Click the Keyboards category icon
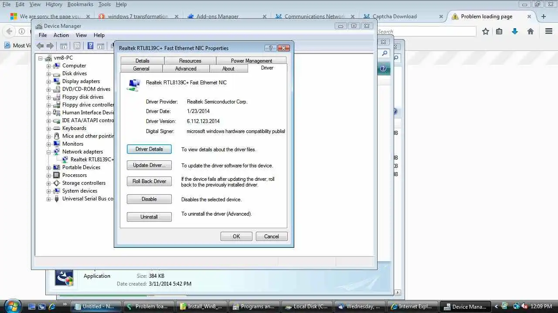Viewport: 558px width, 313px height. point(56,128)
